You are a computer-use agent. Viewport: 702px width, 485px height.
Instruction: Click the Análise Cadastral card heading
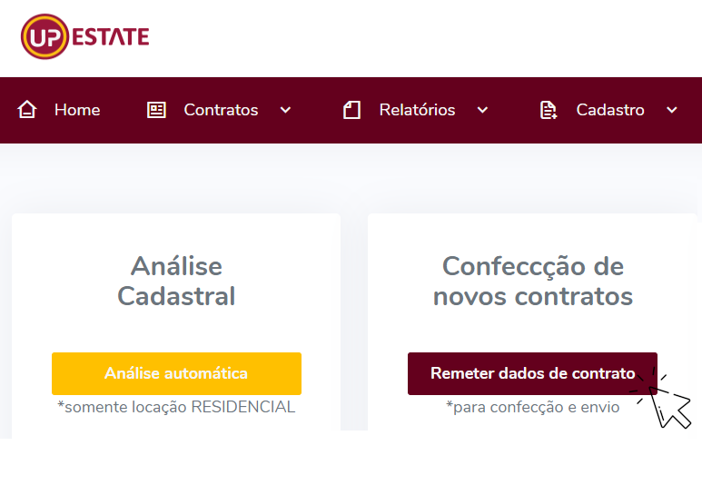pos(176,281)
